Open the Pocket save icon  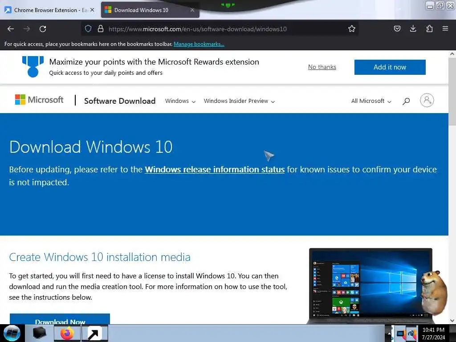pos(397,28)
